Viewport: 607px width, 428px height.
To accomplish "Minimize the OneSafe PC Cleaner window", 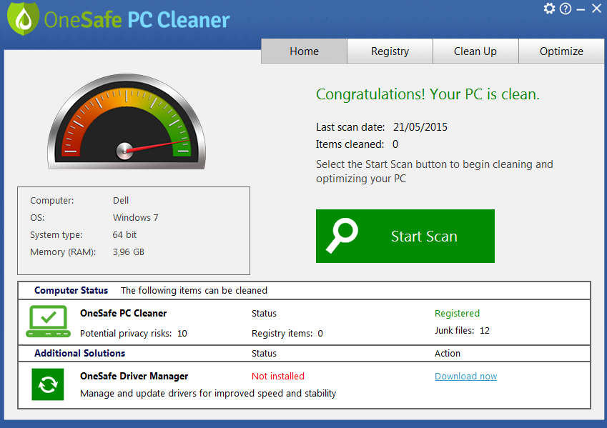I will [581, 10].
